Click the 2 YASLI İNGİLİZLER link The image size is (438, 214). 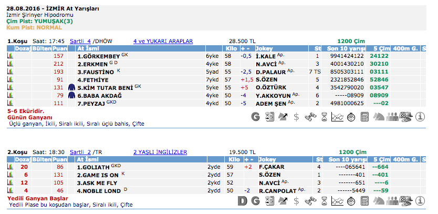click(160, 151)
